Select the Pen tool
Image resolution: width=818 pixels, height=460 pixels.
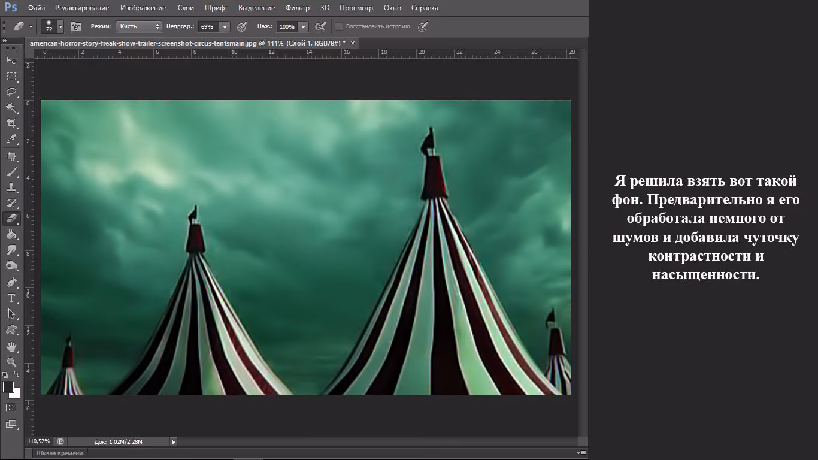pos(11,282)
